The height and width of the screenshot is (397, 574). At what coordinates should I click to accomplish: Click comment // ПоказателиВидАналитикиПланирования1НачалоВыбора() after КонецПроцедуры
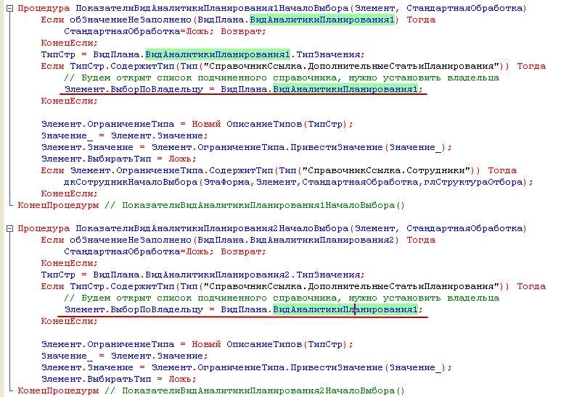(x=255, y=205)
